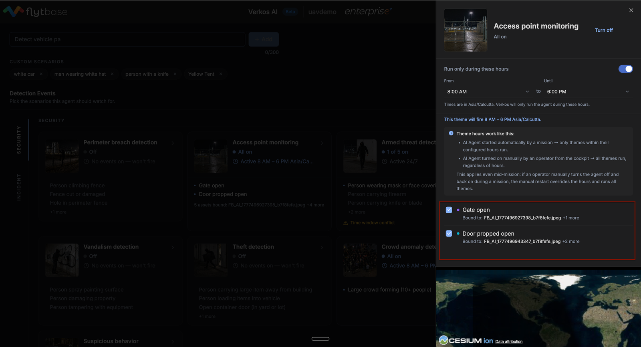
Task: Toggle Run only during these hours switch
Action: pyautogui.click(x=625, y=69)
